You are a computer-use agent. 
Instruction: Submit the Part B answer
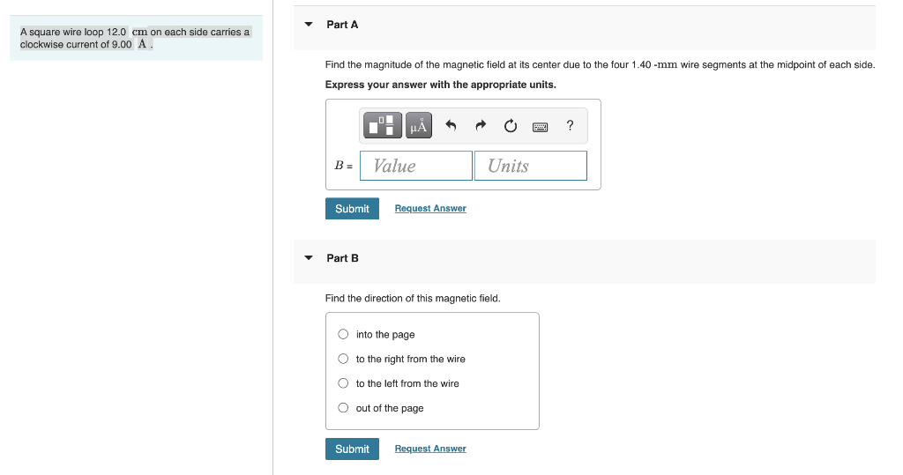pyautogui.click(x=353, y=449)
